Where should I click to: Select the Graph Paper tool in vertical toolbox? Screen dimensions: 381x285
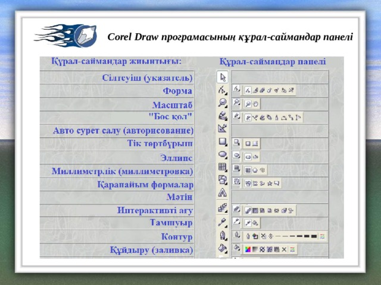[223, 167]
